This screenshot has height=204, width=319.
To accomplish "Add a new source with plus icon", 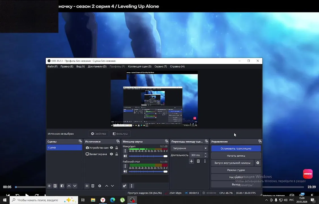I will click(87, 186).
